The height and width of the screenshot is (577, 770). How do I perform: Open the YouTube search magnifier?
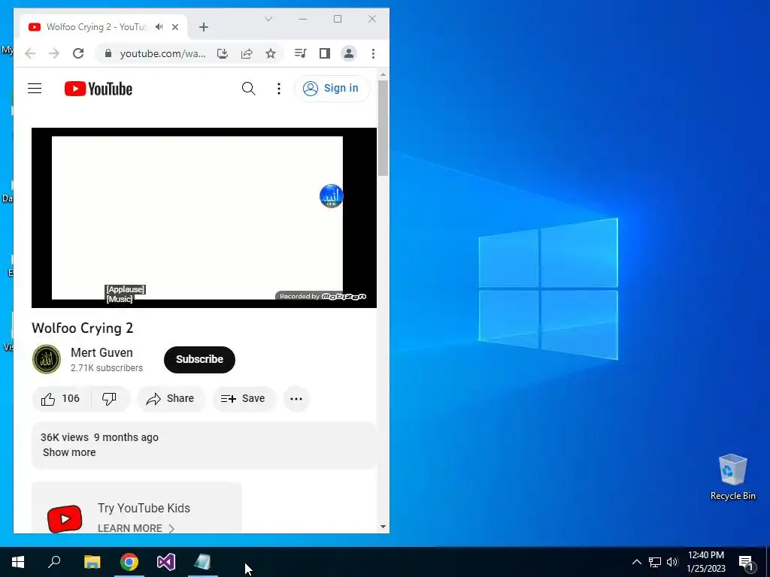click(x=248, y=89)
